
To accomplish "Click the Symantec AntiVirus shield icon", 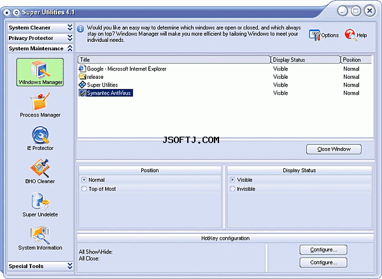I will coord(82,93).
